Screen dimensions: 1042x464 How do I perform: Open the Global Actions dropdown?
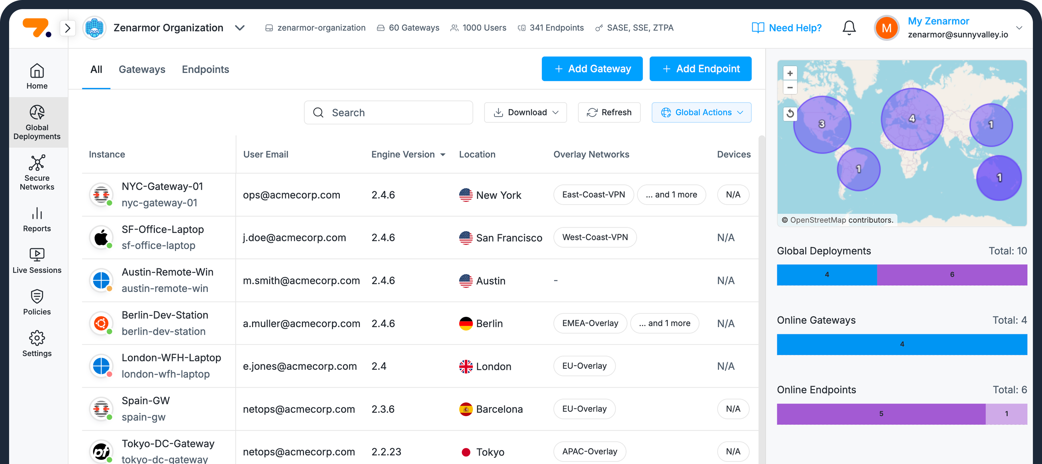click(701, 112)
